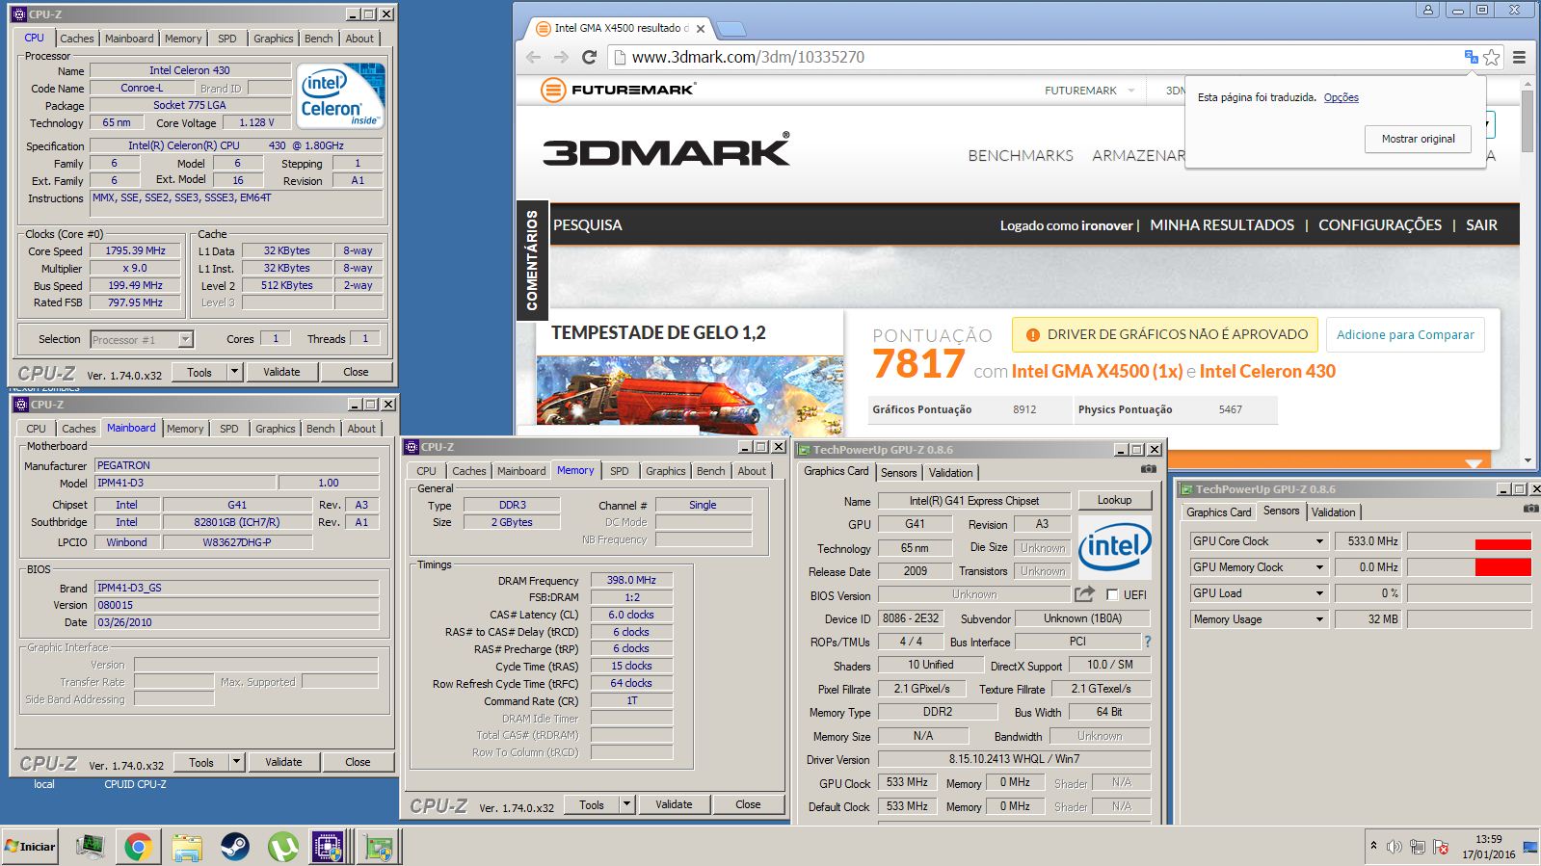
Task: Open the BENCHMARKS menu on 3DMark
Action: pyautogui.click(x=1021, y=155)
